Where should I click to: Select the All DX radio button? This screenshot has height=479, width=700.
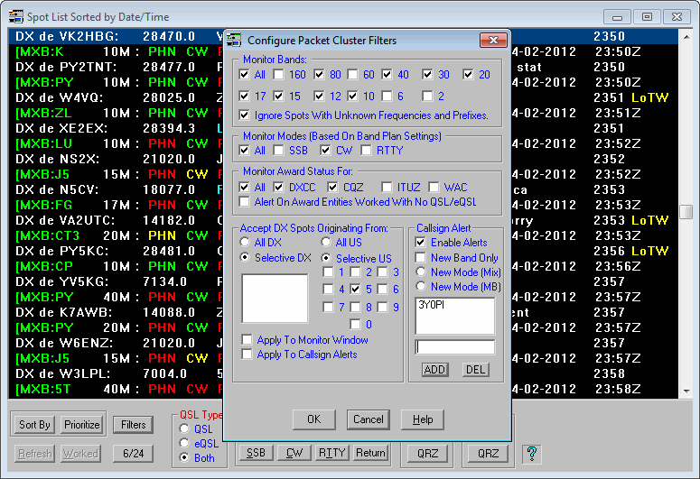tap(245, 243)
